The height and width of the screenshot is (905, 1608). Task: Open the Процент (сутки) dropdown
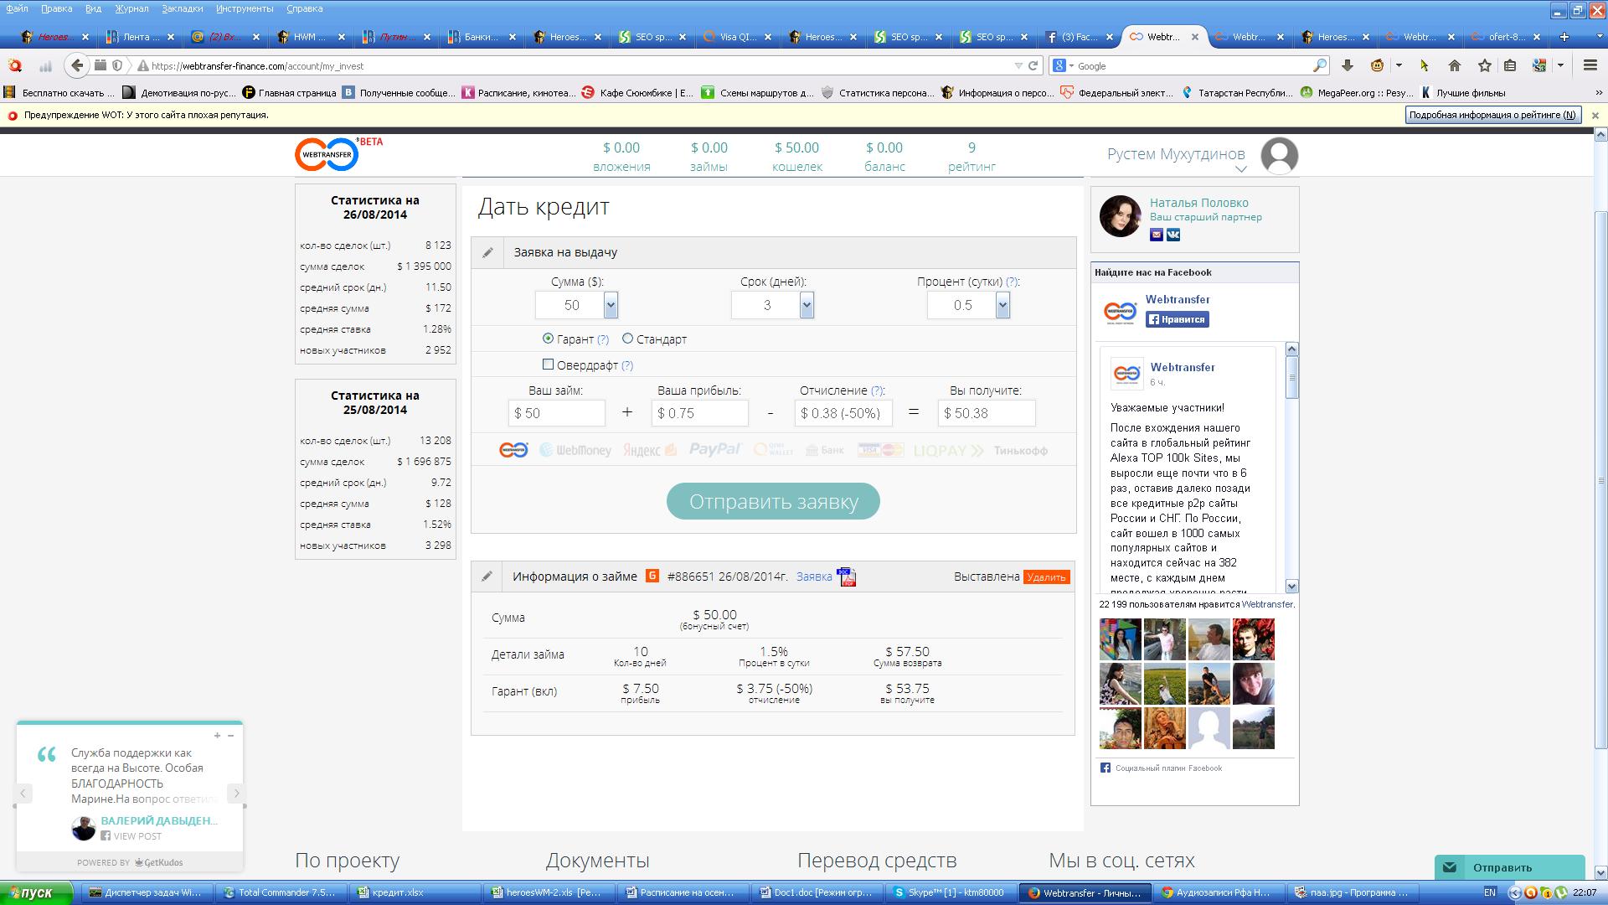coord(1002,305)
